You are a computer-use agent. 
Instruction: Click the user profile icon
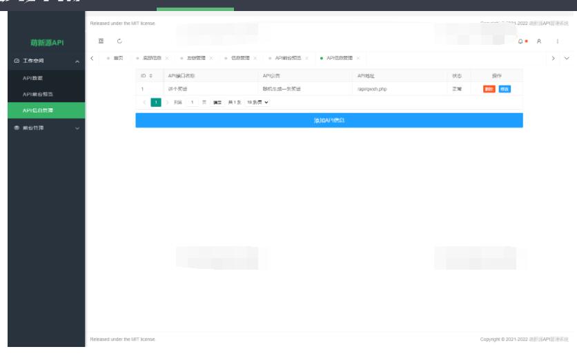tap(538, 43)
